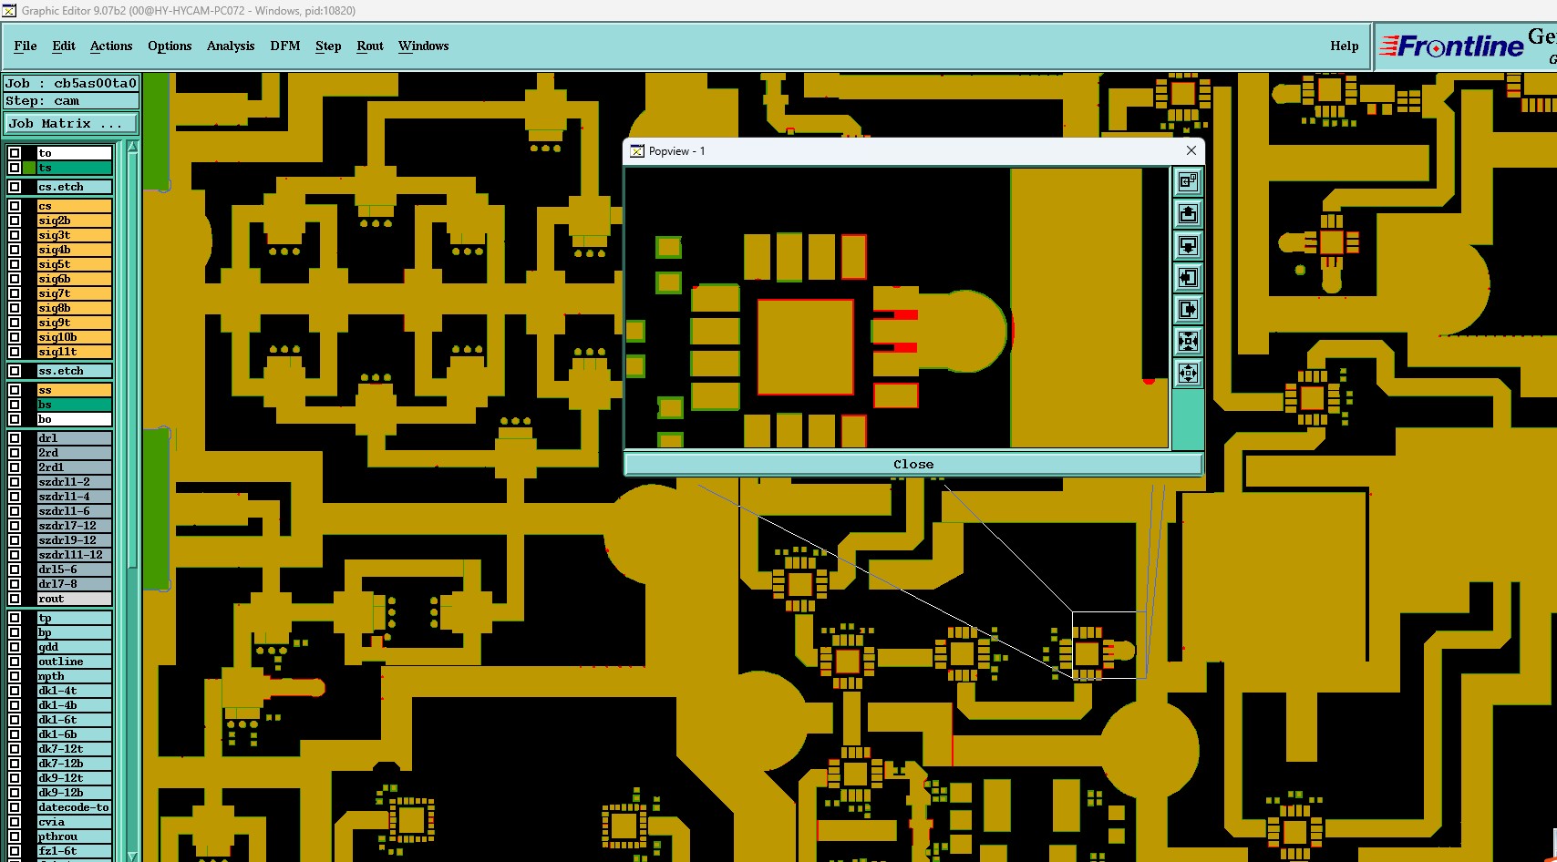Click the Popview pan left arrow icon
This screenshot has height=862, width=1557.
1188,277
